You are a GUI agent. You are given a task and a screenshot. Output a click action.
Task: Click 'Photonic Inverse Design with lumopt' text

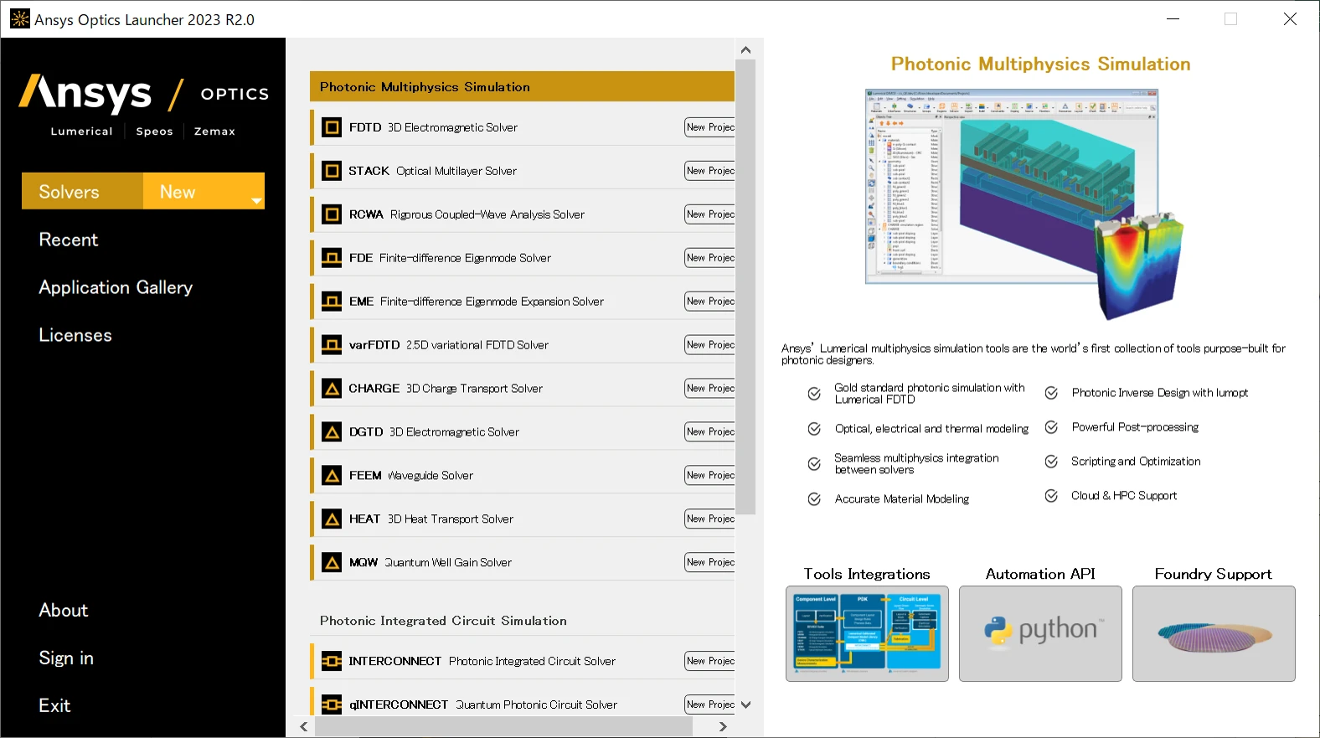[1160, 393]
